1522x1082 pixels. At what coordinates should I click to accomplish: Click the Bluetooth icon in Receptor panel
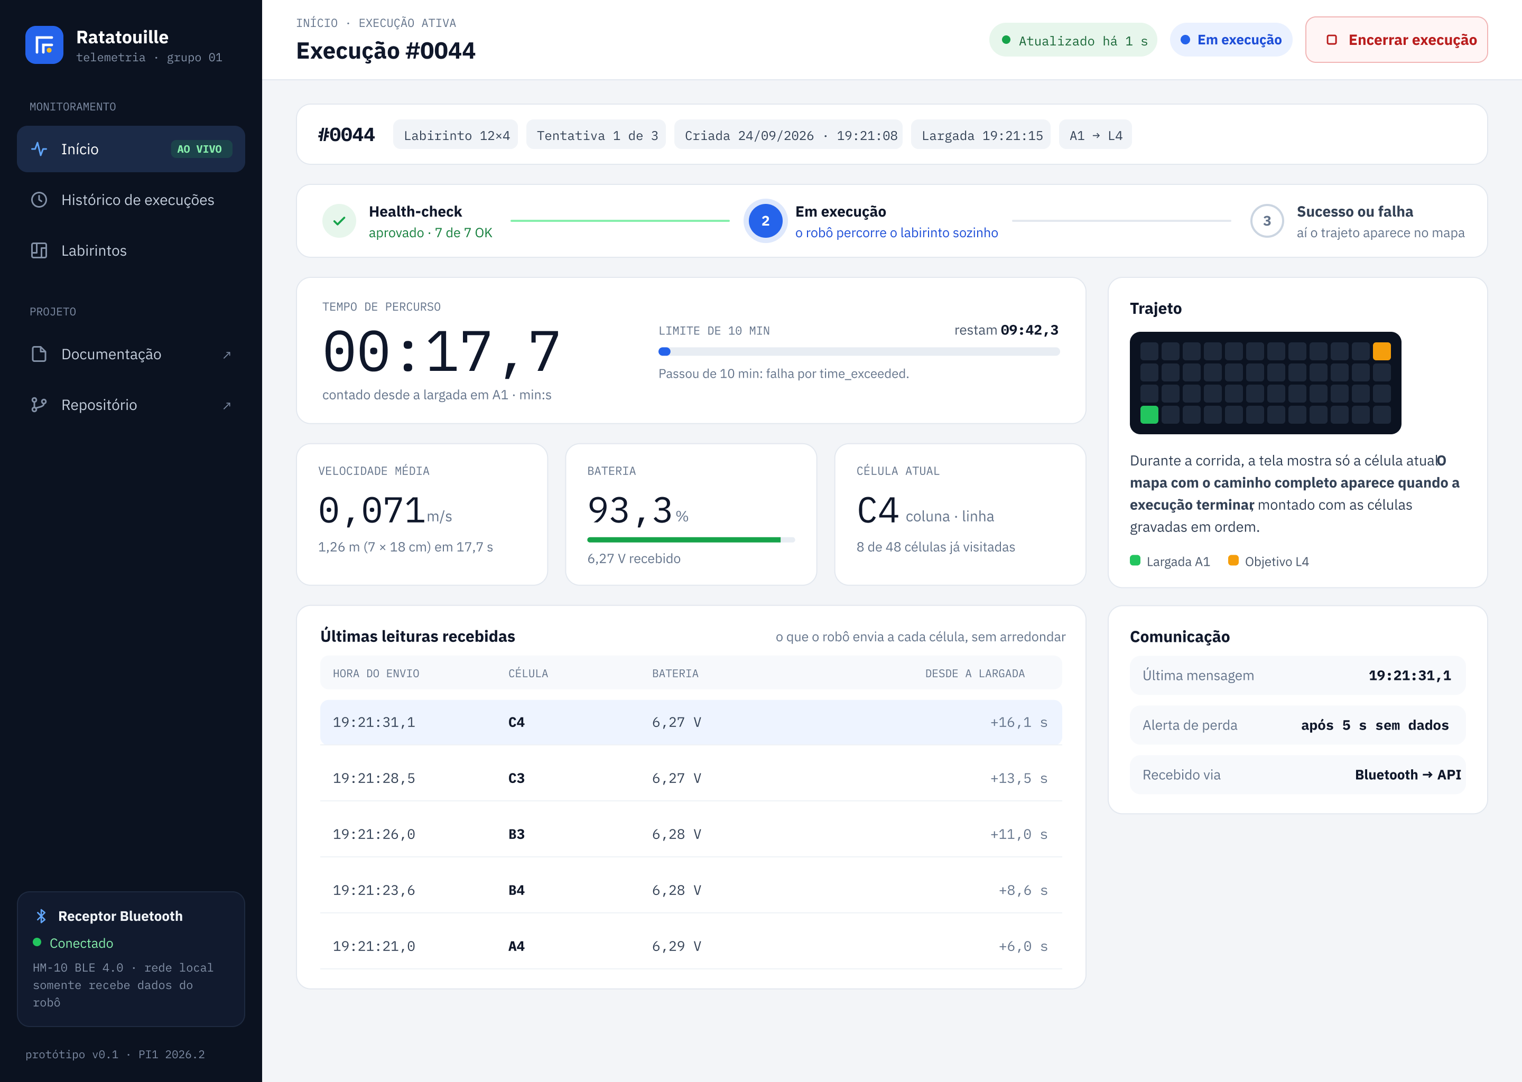(41, 916)
